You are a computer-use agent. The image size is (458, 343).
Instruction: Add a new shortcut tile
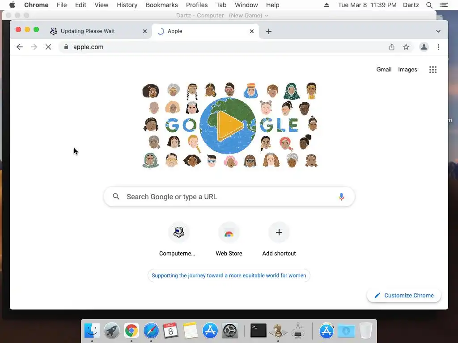(279, 240)
